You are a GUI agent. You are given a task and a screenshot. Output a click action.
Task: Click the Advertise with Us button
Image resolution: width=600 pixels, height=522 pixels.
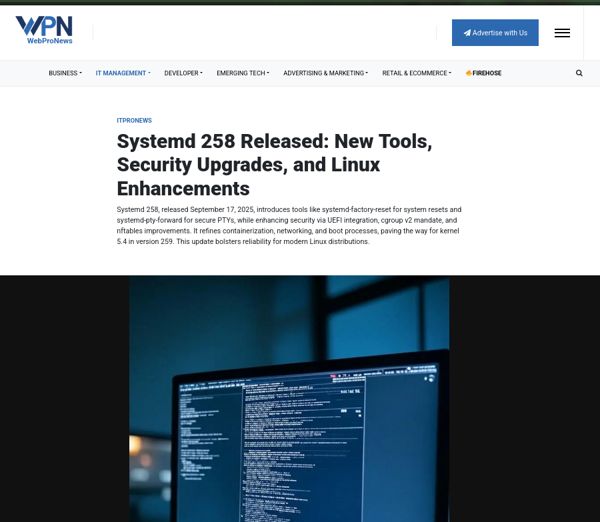point(495,33)
